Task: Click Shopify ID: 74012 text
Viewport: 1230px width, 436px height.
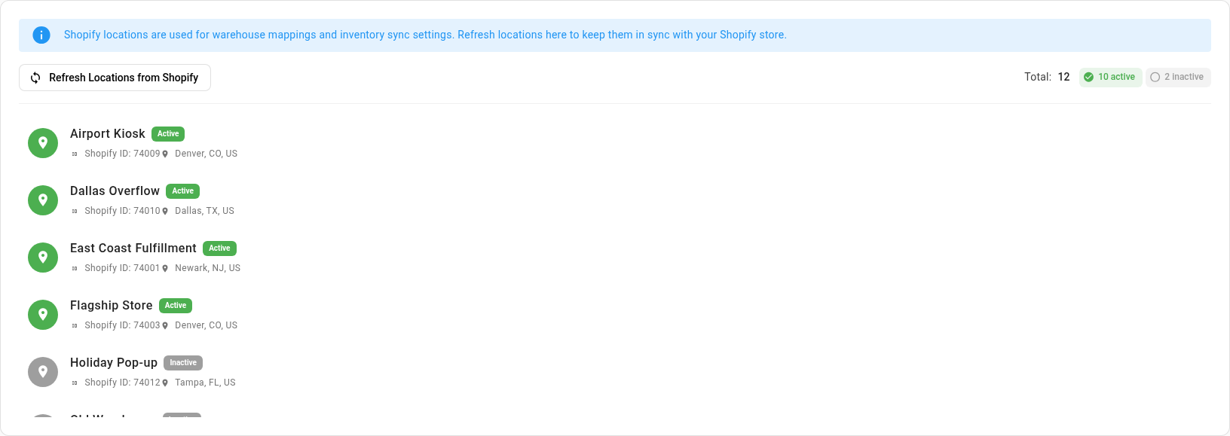Action: pos(122,383)
